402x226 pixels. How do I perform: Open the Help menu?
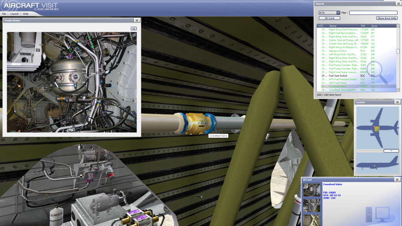[26, 14]
